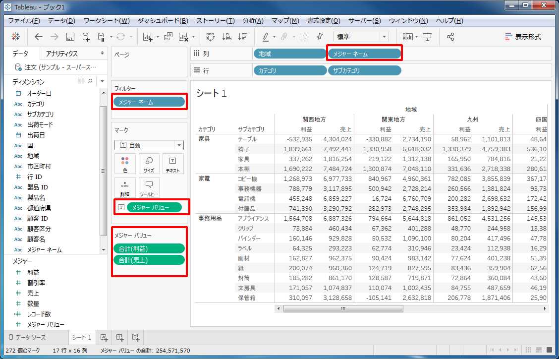Open the Highlight pen tool
This screenshot has width=559, height=359.
pos(265,36)
